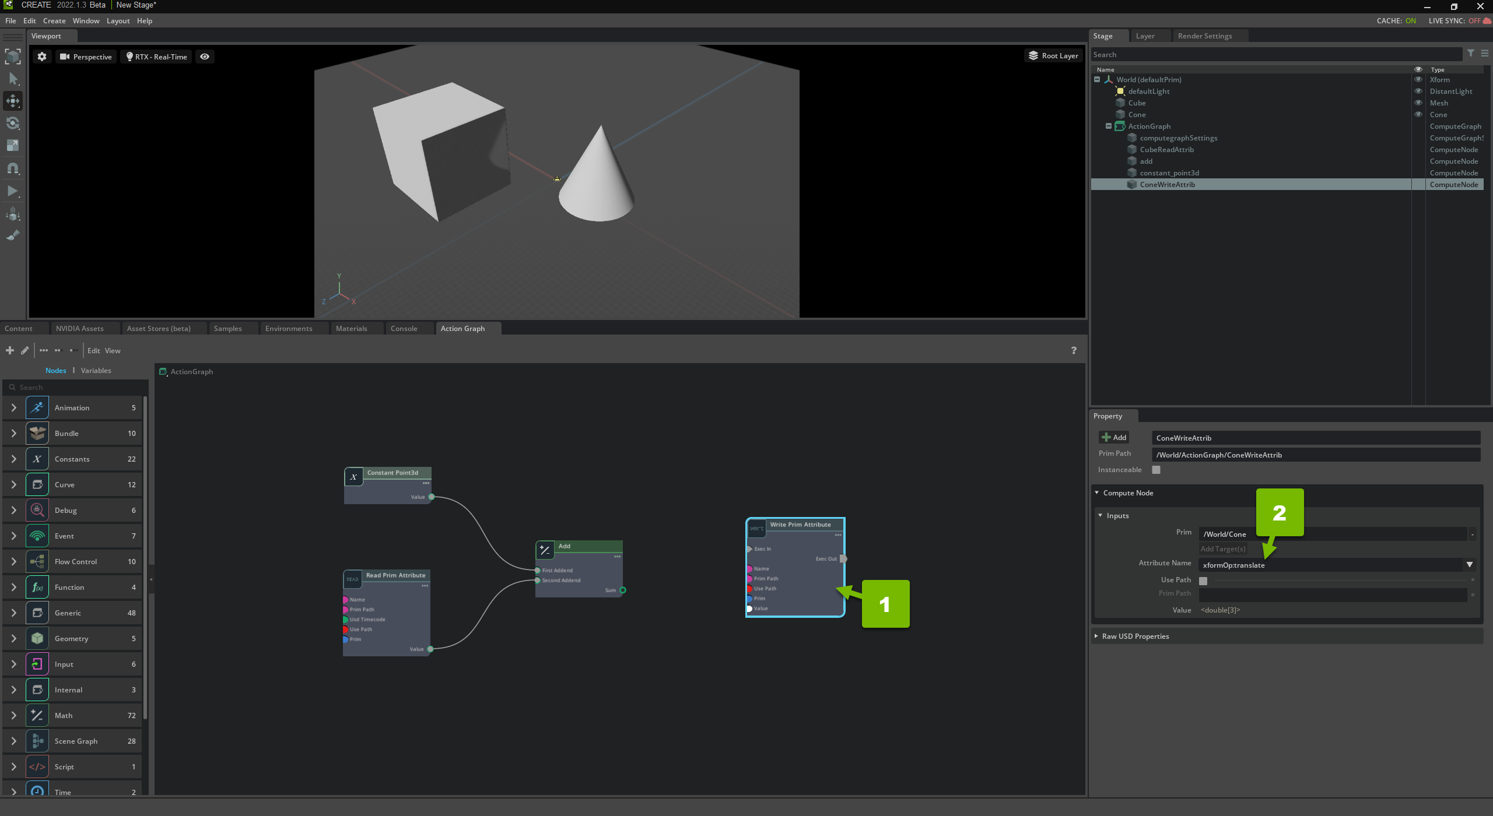The image size is (1493, 816).
Task: Click the edit pencil icon in graph toolbar
Action: [x=24, y=350]
